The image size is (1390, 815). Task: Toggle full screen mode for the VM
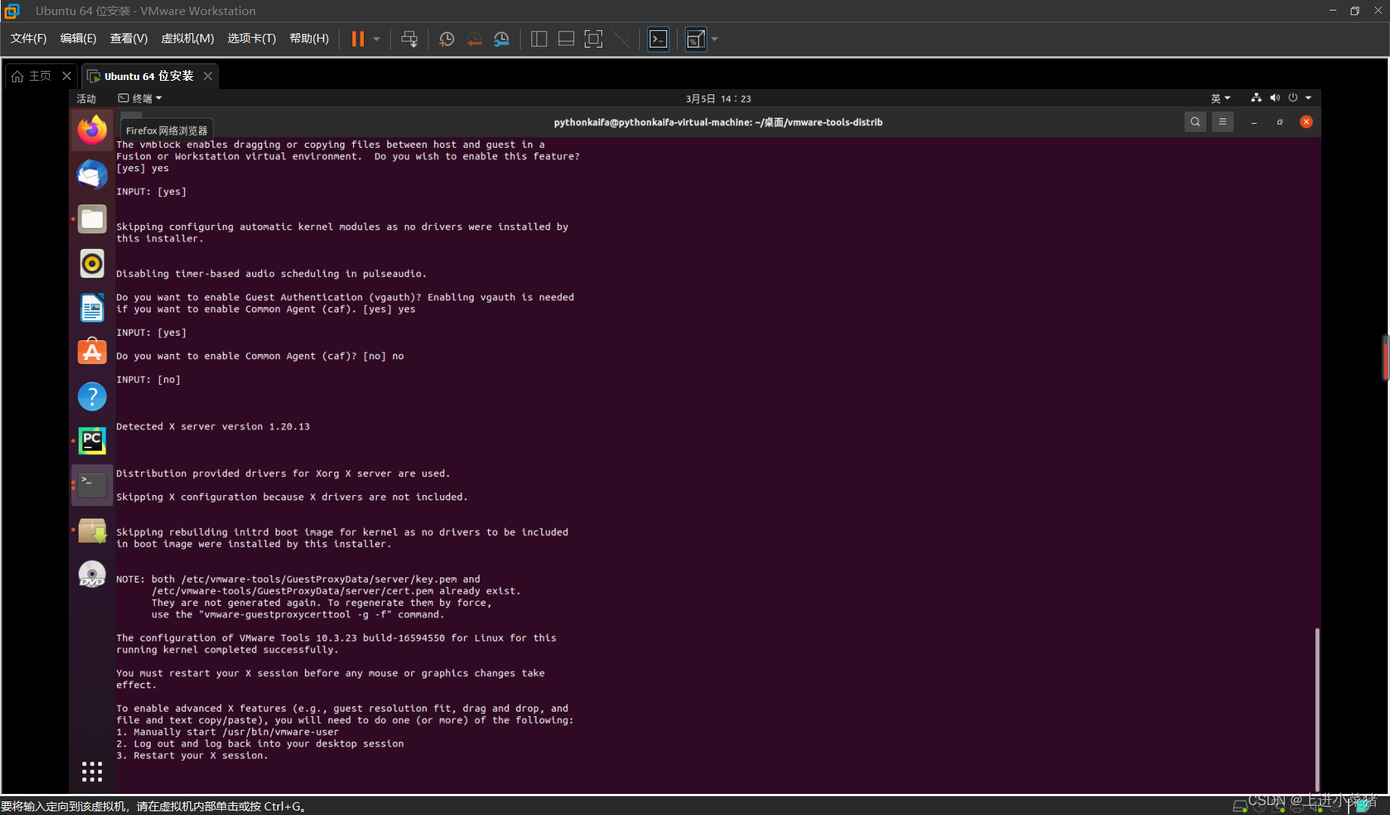593,38
